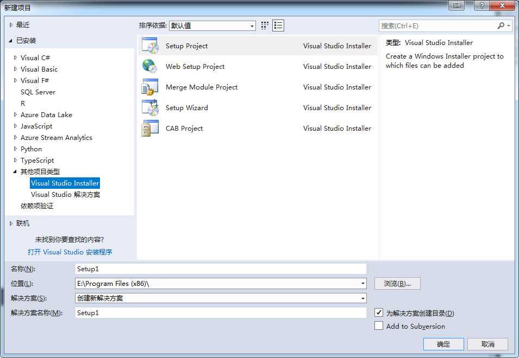Select Visual Studio Installer tree item
Screen dimensions: 519x358
65,183
